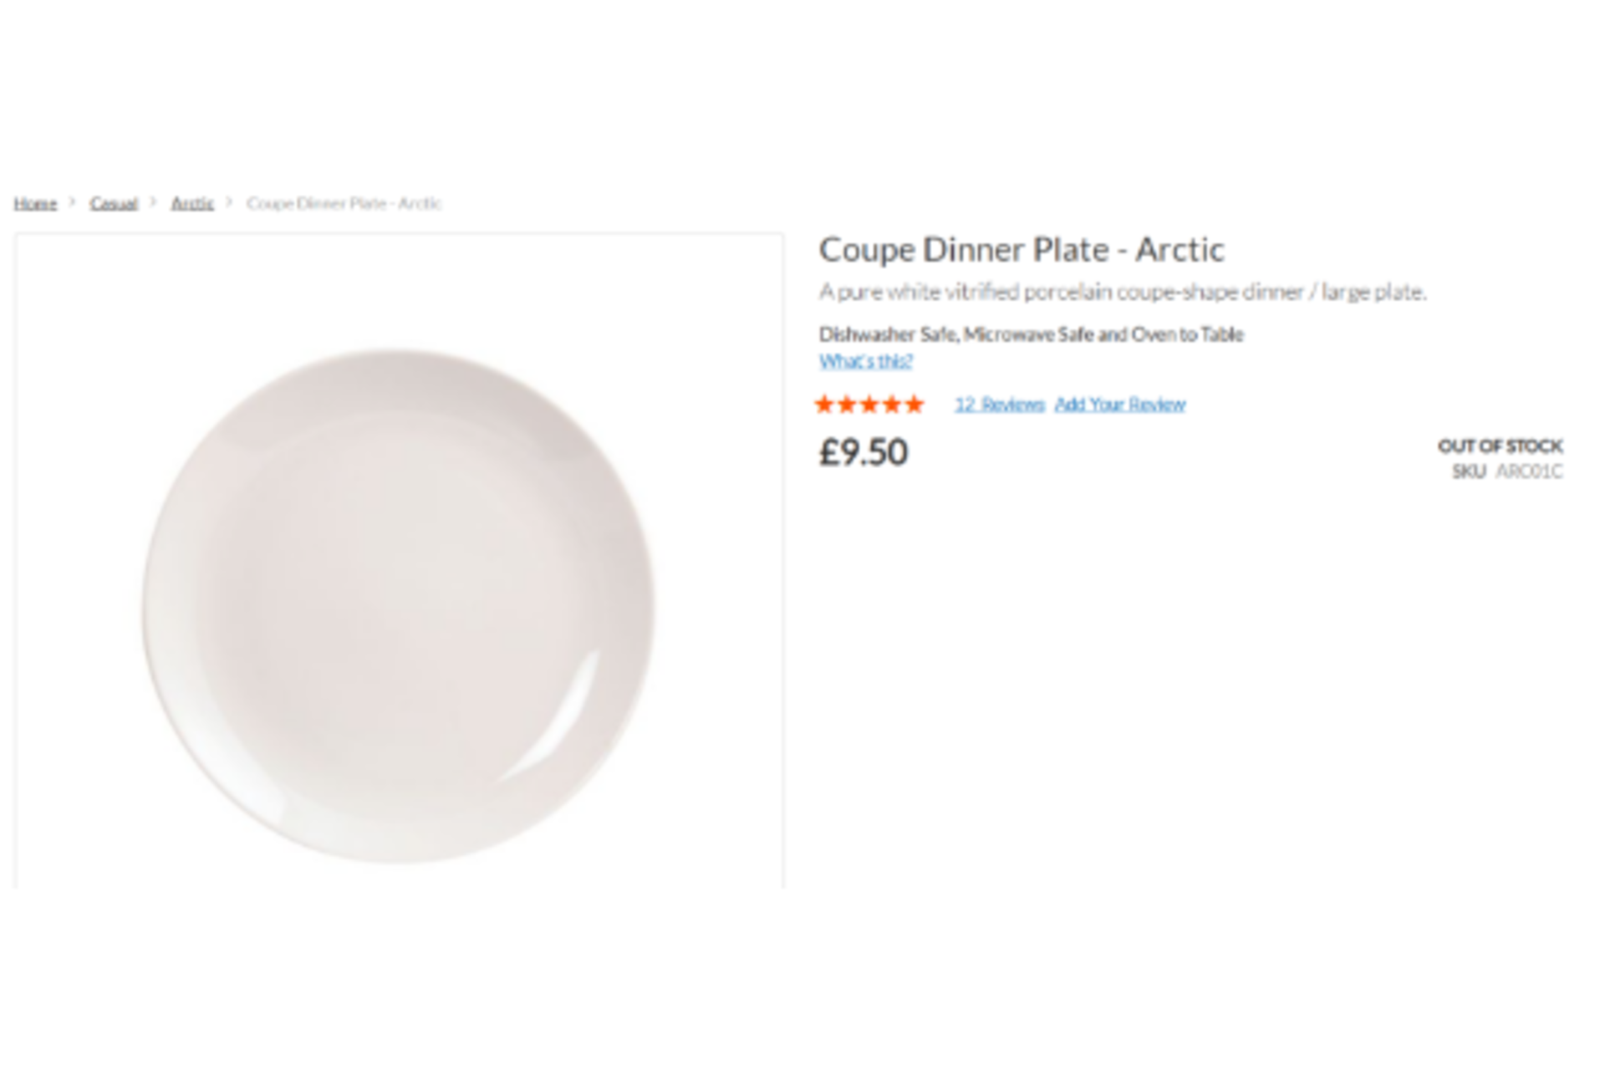Click the £9.50 price
This screenshot has height=1070, width=1605.
[864, 452]
